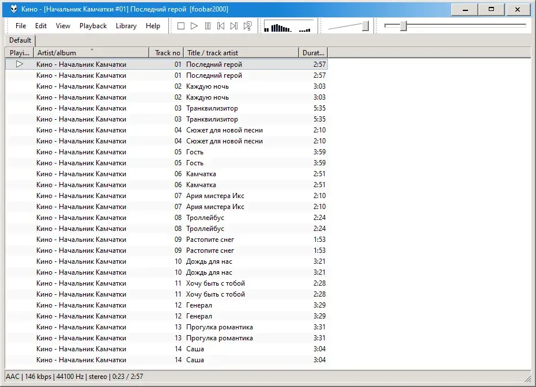This screenshot has width=536, height=387.
Task: Select the second Ария мистера Икс track
Action: point(167,206)
